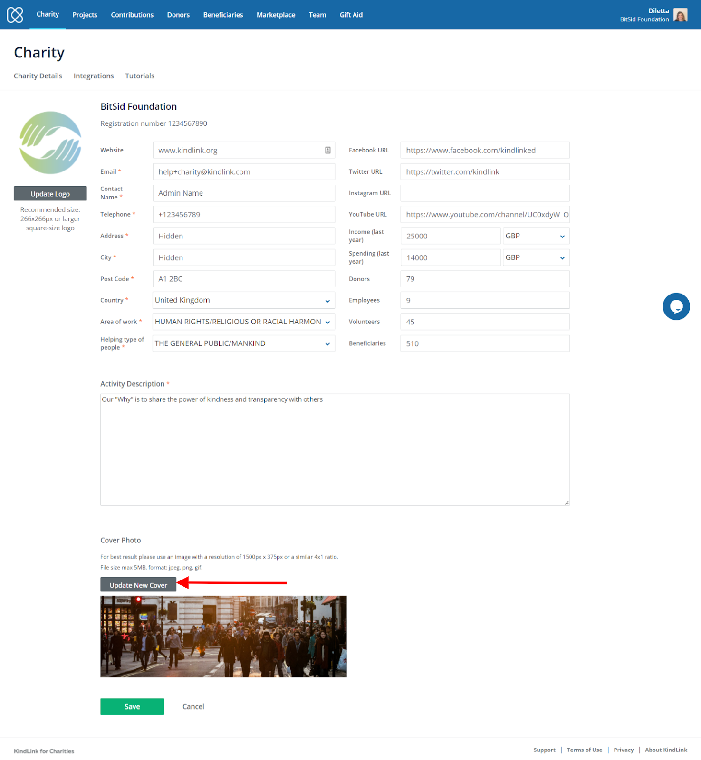
Task: Open the Beneficiaries nav item
Action: [223, 15]
